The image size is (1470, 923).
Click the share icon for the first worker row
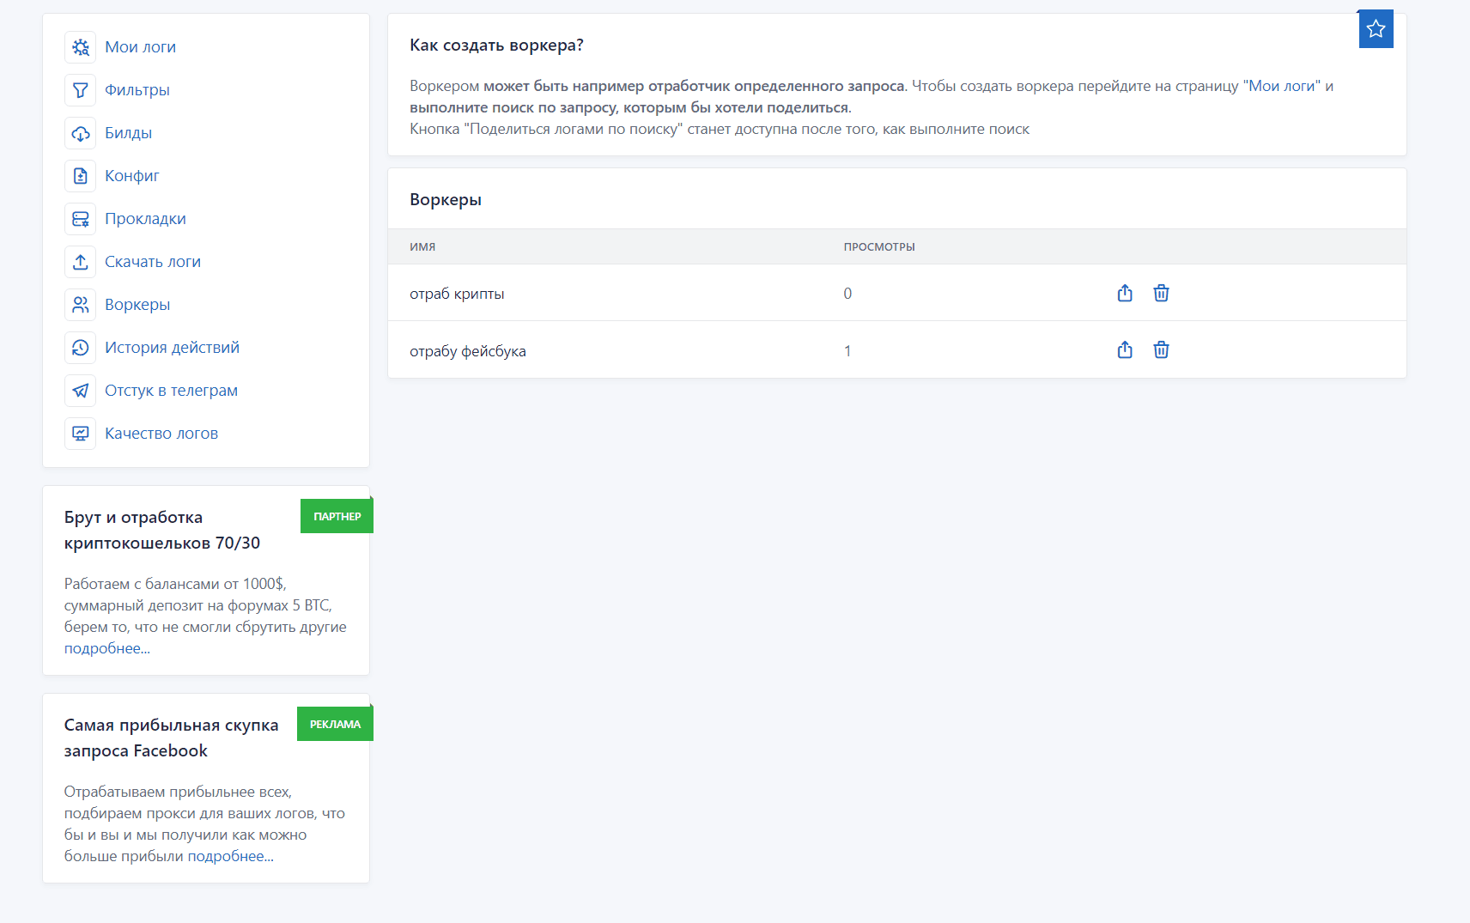pyautogui.click(x=1125, y=294)
